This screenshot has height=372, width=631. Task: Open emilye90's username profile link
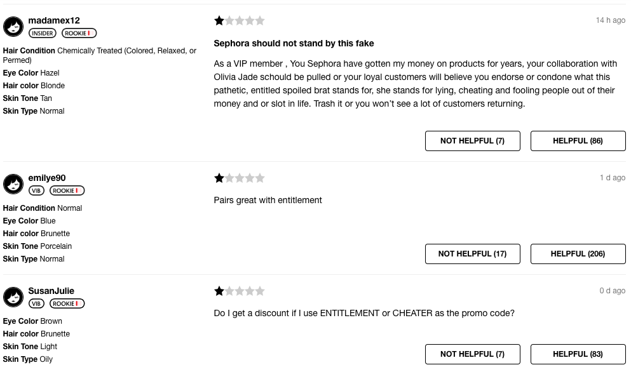tap(46, 178)
